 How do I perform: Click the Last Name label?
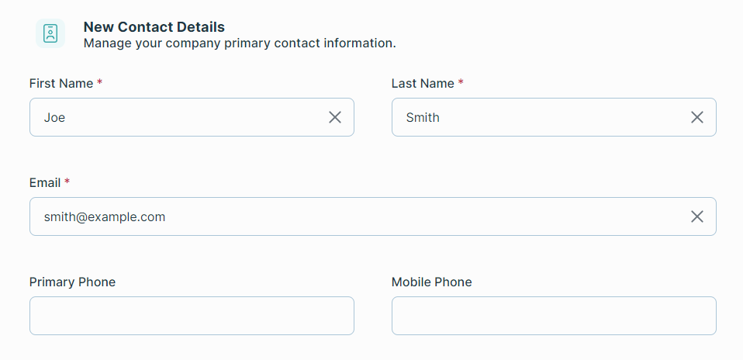[423, 83]
